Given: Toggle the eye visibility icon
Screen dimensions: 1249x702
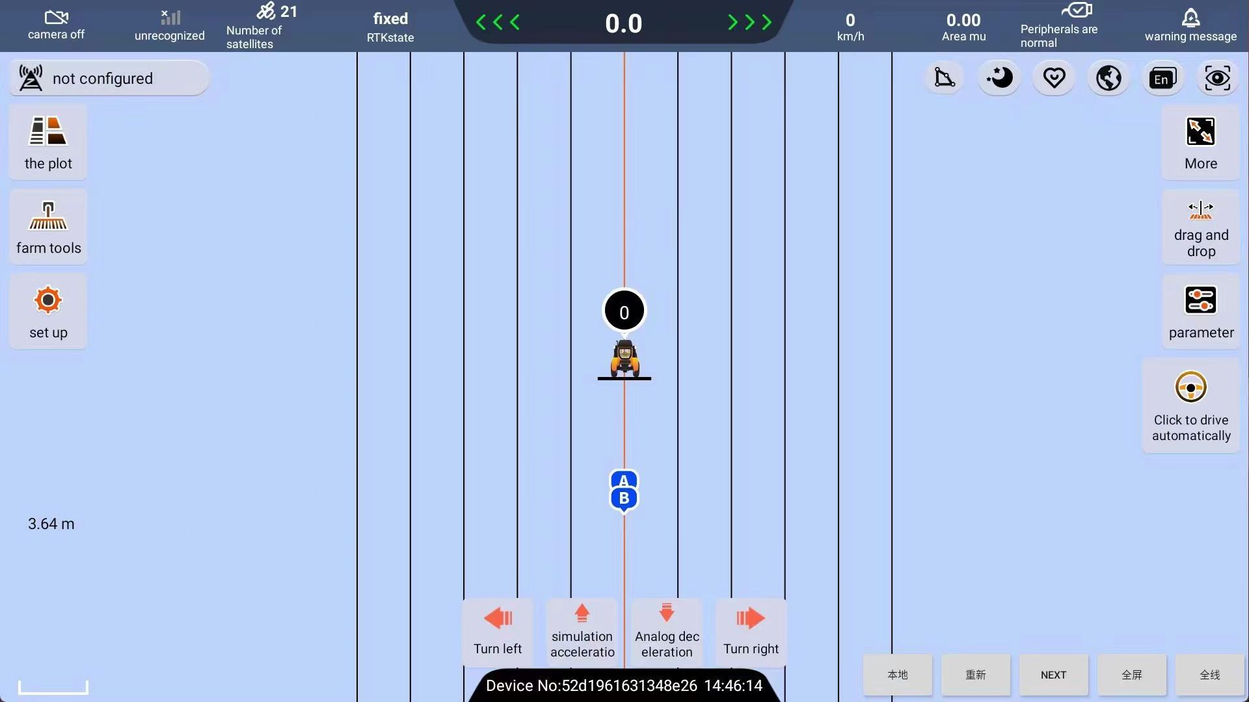Looking at the screenshot, I should [x=1216, y=78].
